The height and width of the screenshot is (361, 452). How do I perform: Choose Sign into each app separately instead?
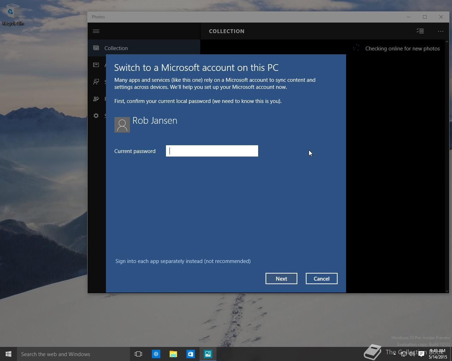(183, 261)
